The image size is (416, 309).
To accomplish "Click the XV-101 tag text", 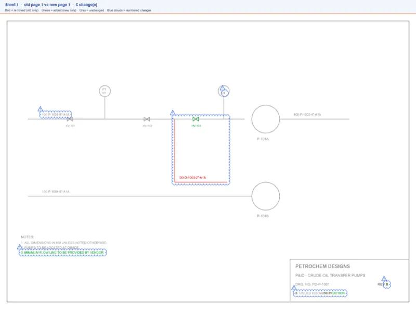I will [70, 126].
